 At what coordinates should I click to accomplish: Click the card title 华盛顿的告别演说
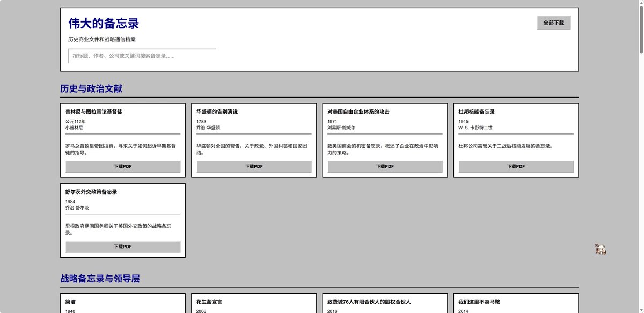point(217,112)
